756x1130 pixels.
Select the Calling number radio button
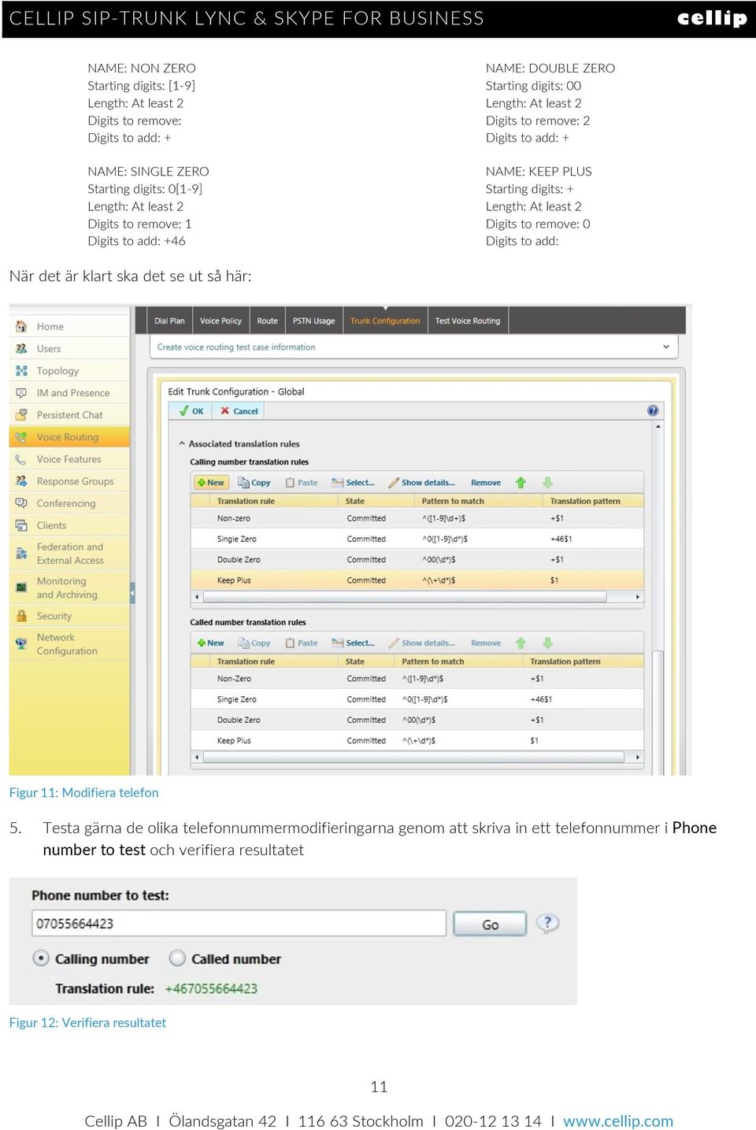coord(41,958)
